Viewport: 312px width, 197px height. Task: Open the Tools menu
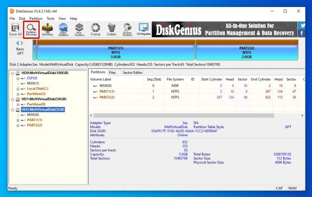pos(50,19)
